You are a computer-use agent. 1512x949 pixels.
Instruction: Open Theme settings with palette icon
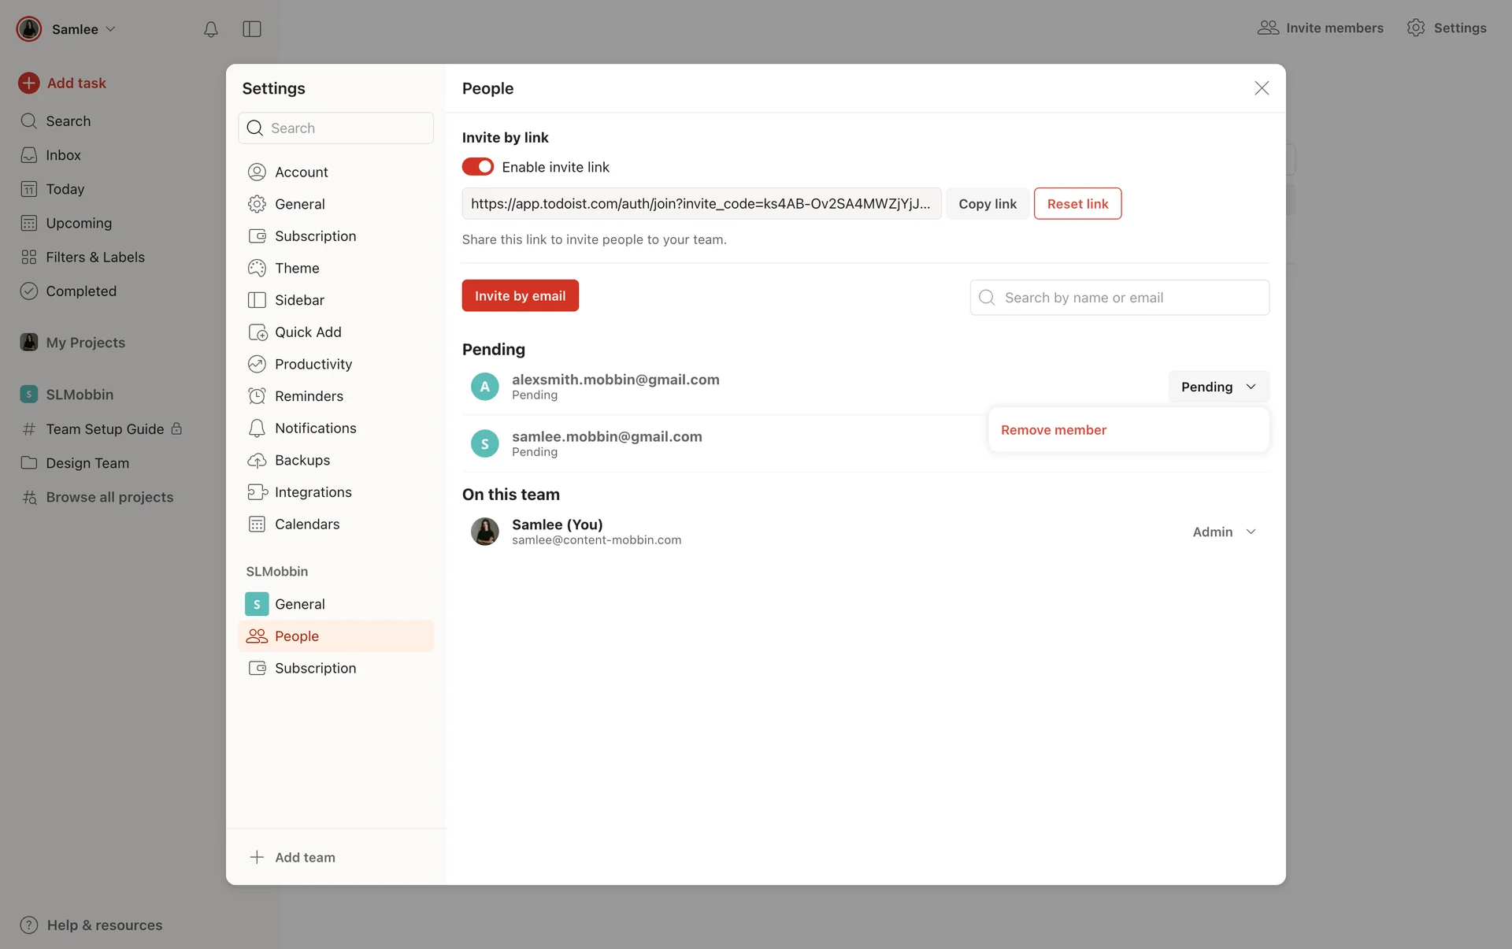pos(296,268)
